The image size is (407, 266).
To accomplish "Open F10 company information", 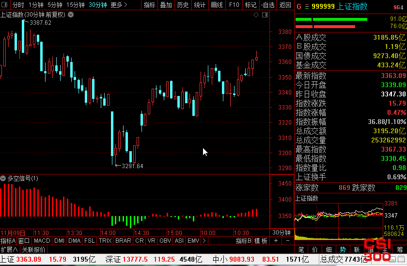I will pyautogui.click(x=234, y=5).
